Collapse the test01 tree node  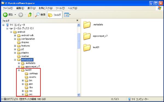click(x=19, y=70)
